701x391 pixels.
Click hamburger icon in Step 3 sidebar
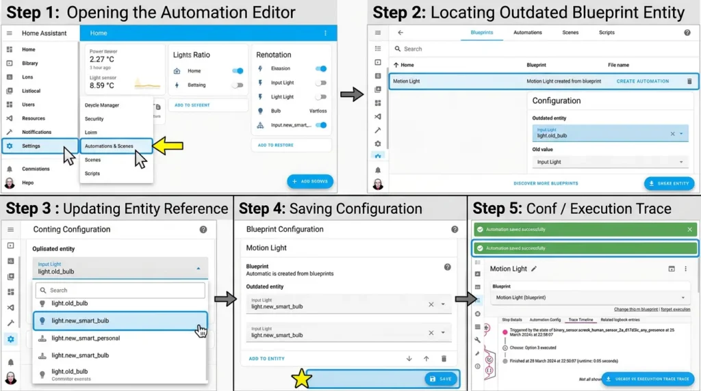click(11, 230)
